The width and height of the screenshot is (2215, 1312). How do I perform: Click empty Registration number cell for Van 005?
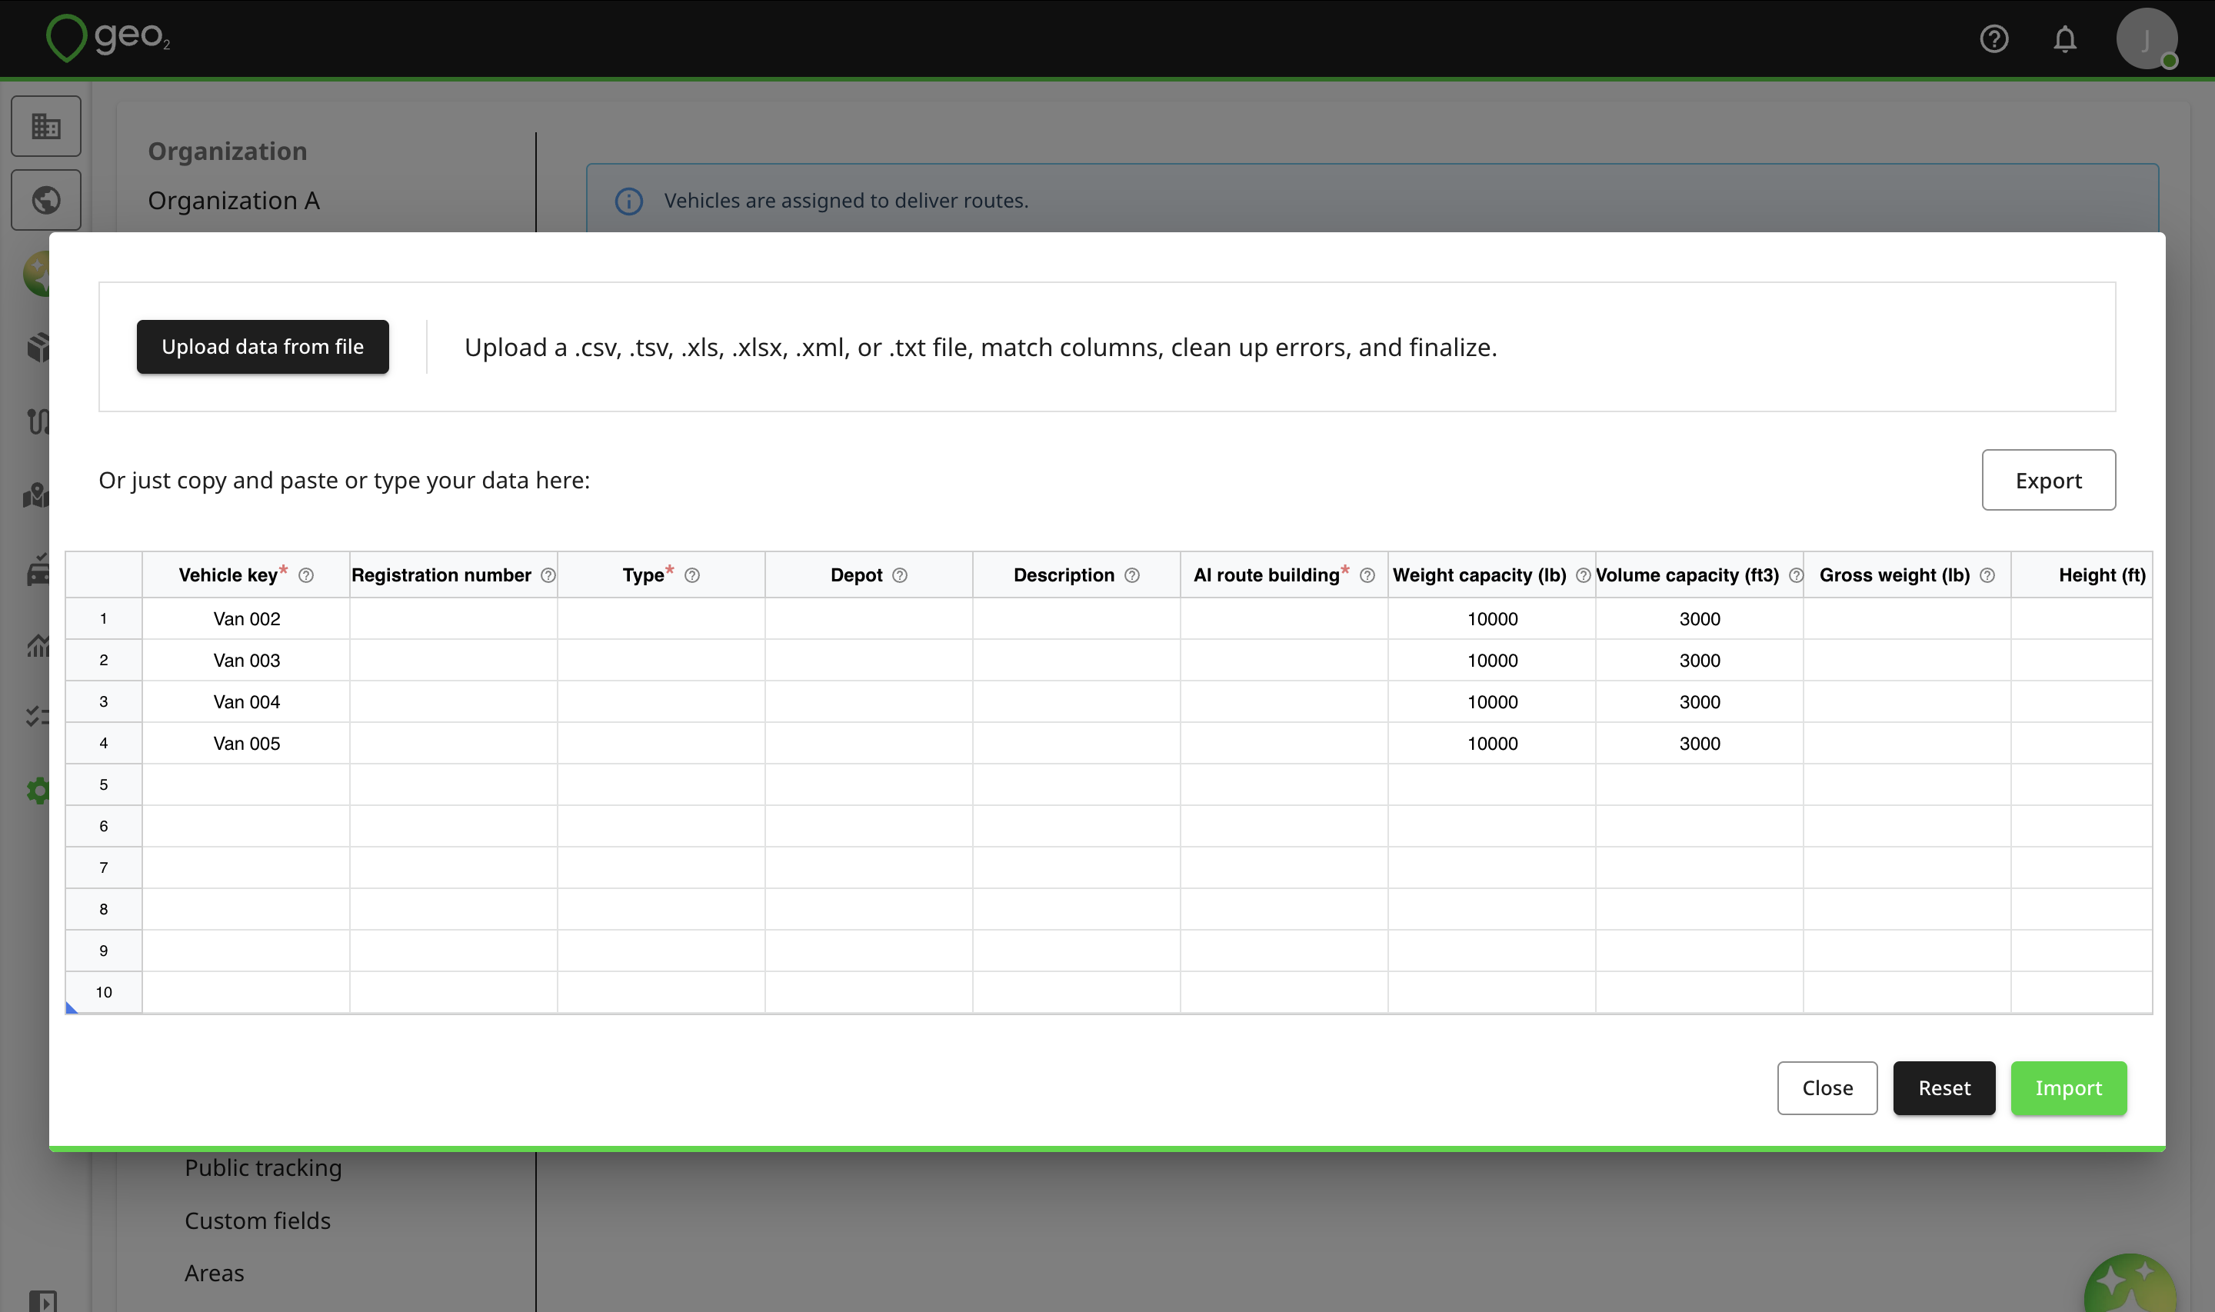454,744
